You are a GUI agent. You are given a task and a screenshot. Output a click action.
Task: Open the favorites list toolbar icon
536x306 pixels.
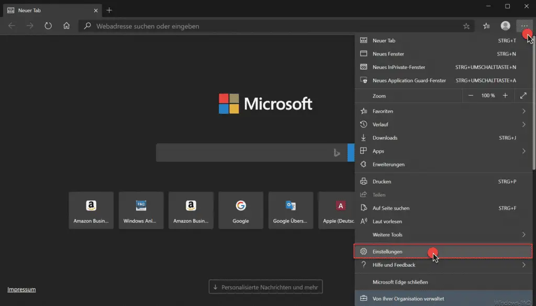coord(486,26)
